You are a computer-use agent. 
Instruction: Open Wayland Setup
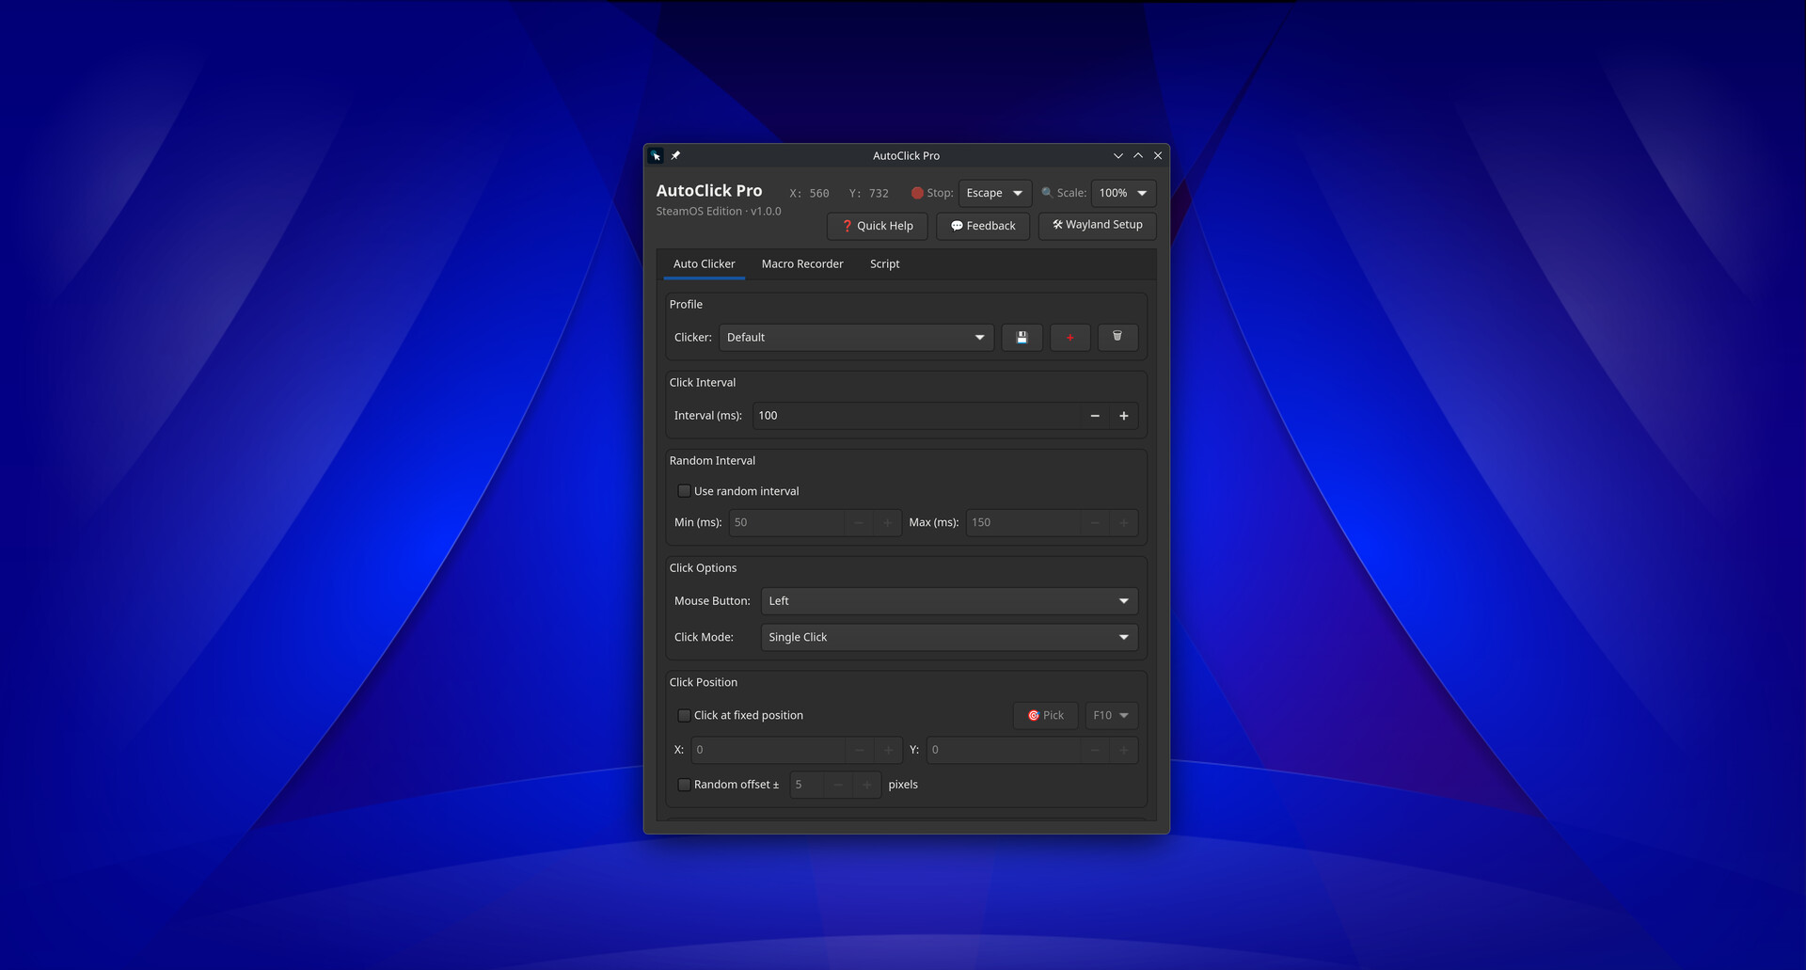pos(1097,226)
